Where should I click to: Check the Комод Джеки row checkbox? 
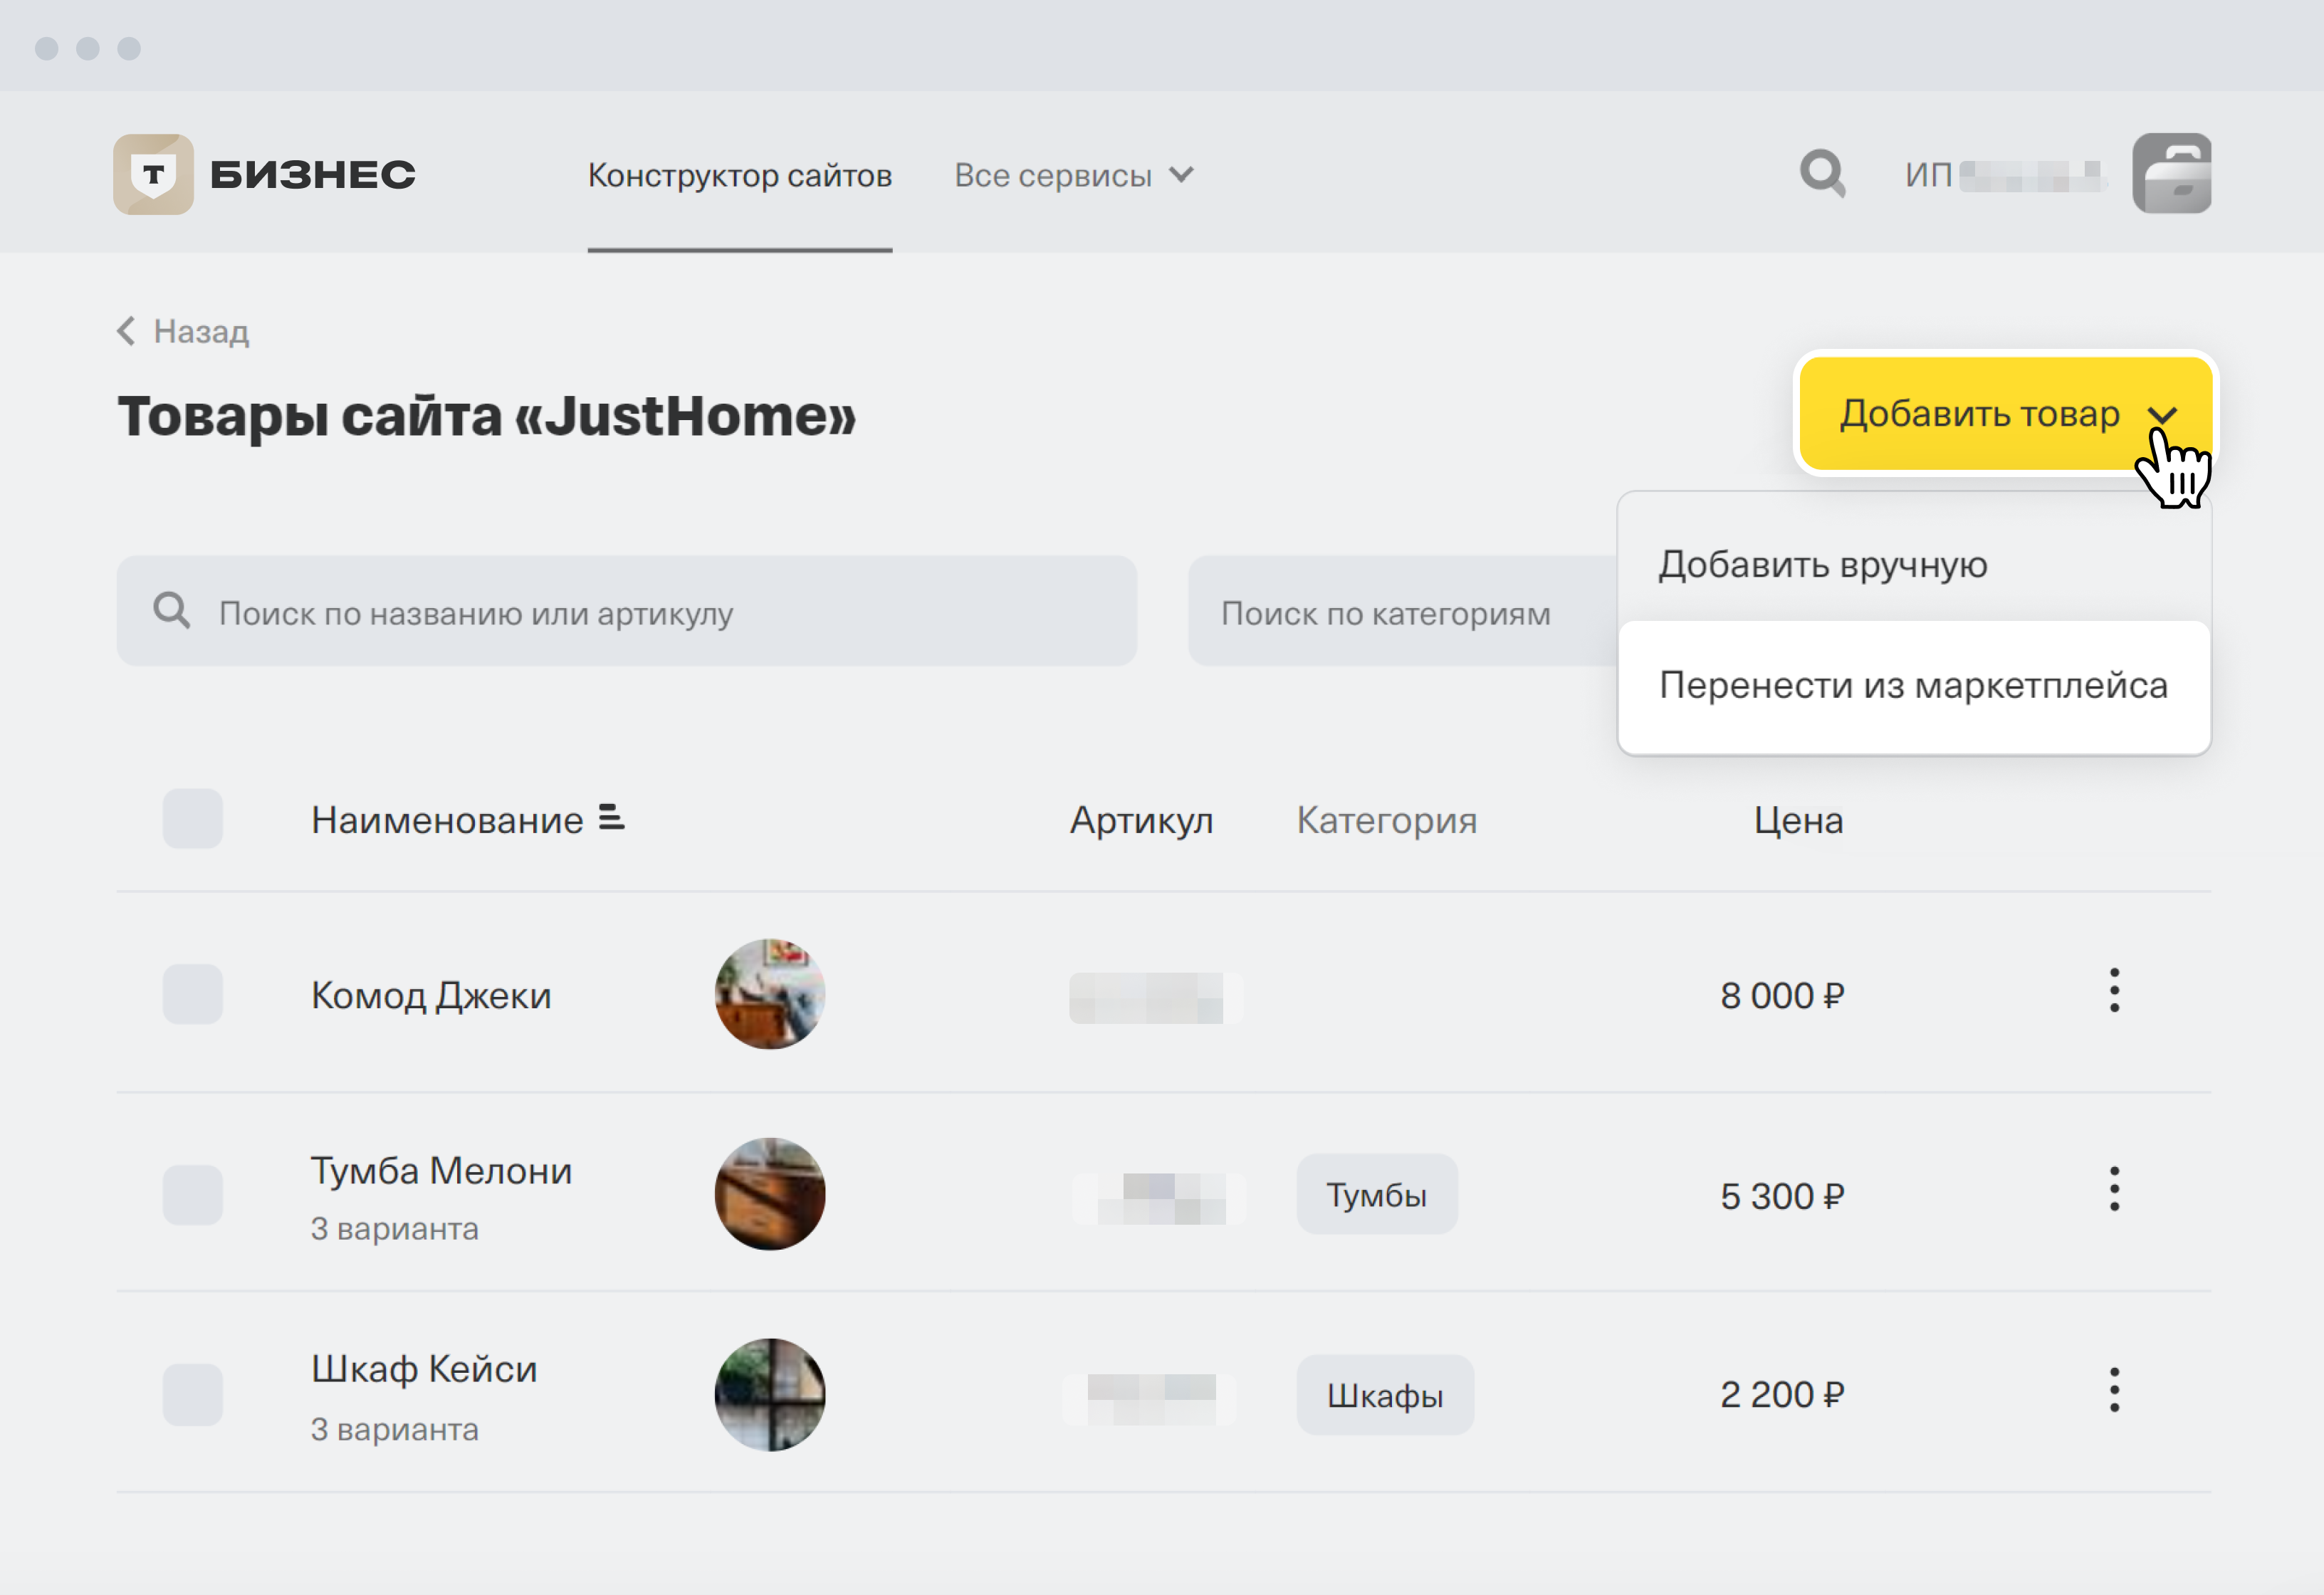point(192,994)
